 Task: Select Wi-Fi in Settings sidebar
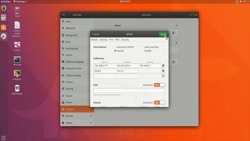click(x=77, y=22)
